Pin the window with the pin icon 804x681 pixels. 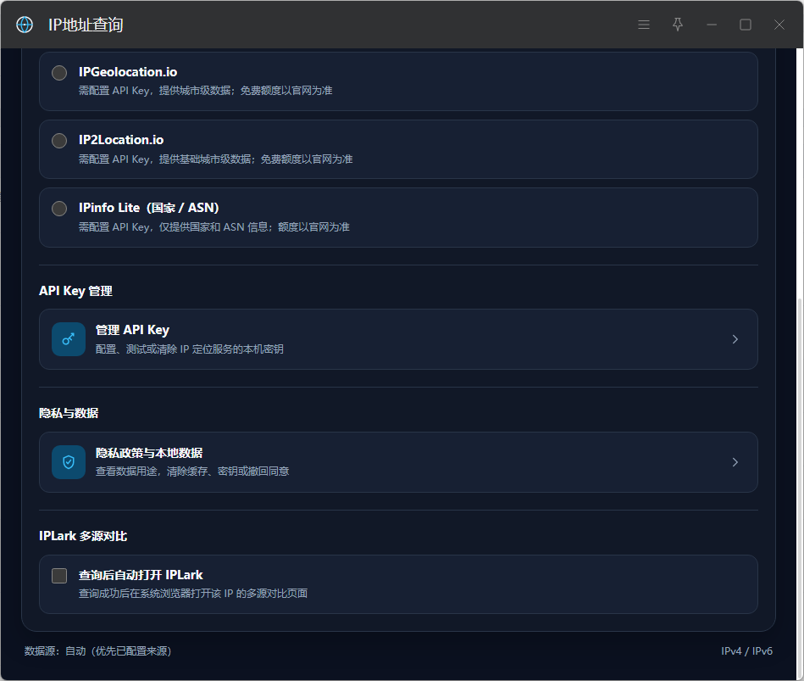(678, 25)
